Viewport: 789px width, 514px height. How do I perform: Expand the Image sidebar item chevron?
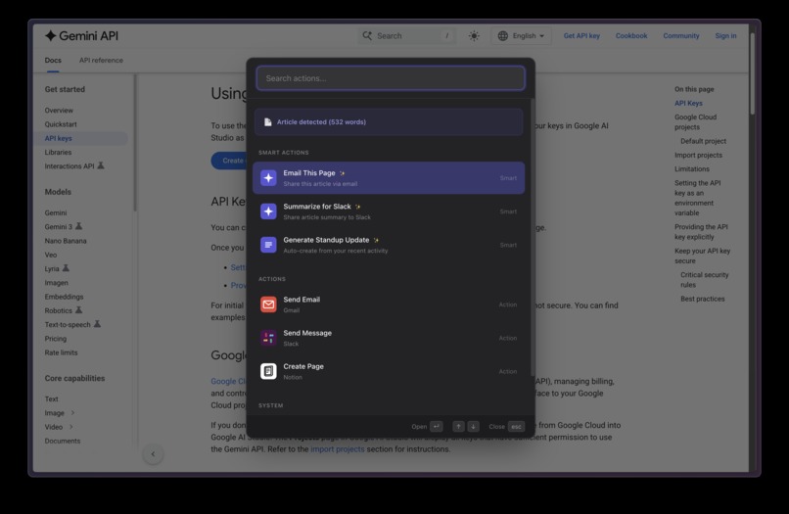[72, 413]
